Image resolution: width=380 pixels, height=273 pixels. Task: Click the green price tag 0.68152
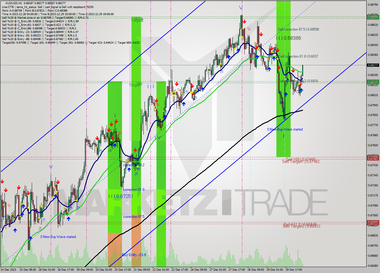click(x=373, y=81)
